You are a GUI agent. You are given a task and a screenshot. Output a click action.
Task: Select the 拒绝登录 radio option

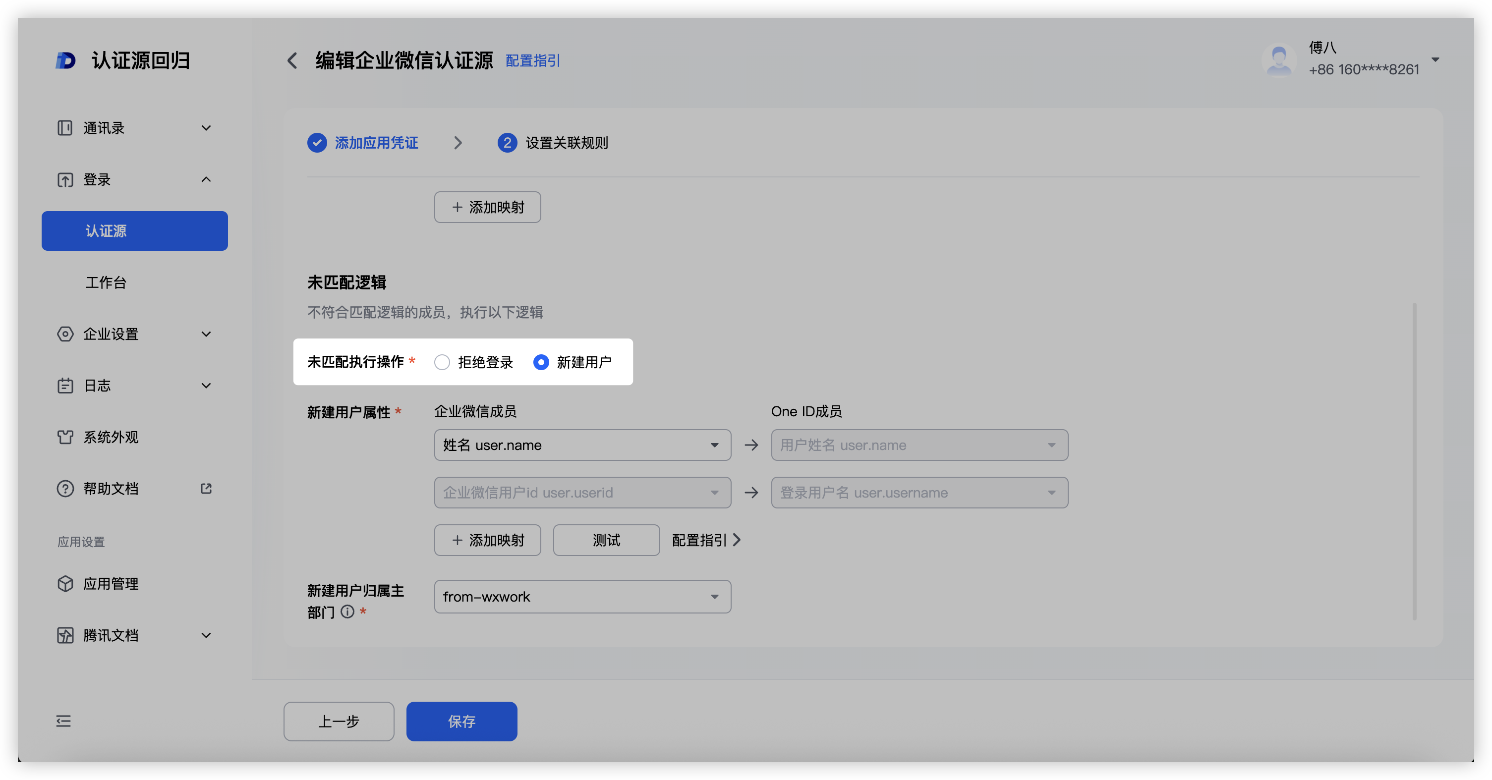coord(442,362)
